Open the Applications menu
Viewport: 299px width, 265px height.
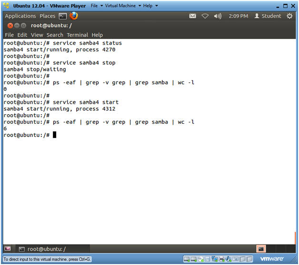(20, 16)
